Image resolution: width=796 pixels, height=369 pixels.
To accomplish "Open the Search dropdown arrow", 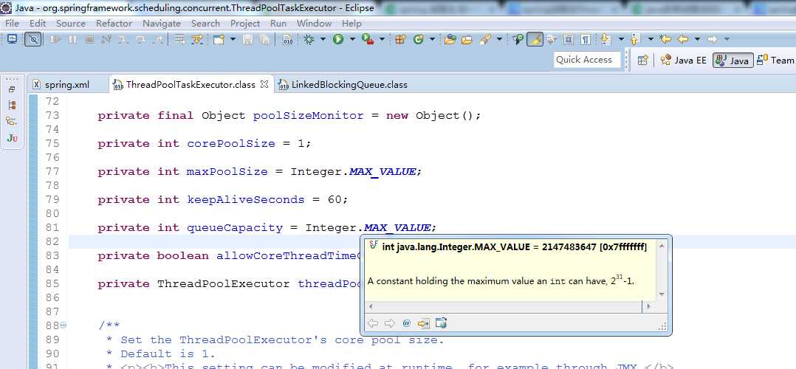I will [x=499, y=39].
